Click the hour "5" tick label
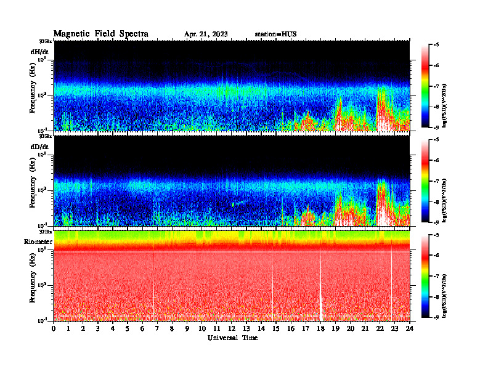488x377 pixels. pyautogui.click(x=128, y=328)
